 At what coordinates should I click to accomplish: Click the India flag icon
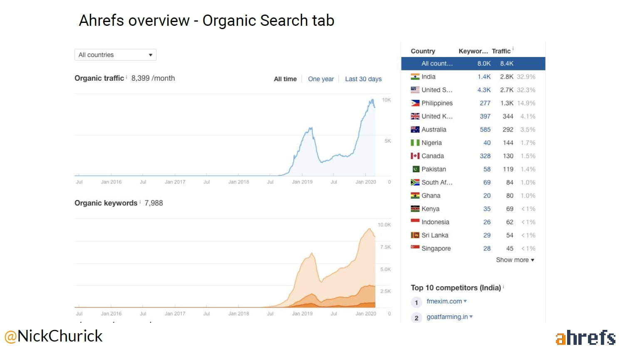(x=415, y=77)
